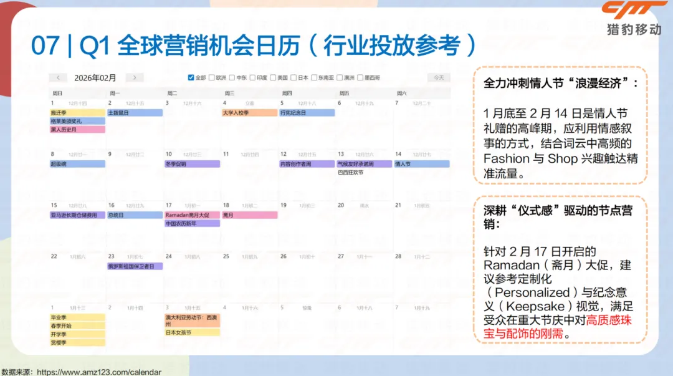Click the 巴西狂欢节 event text

coord(351,172)
